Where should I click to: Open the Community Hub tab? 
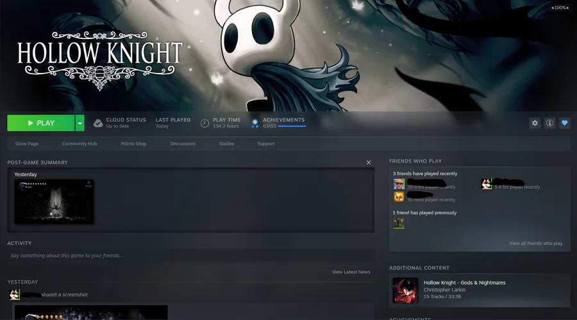tap(79, 143)
